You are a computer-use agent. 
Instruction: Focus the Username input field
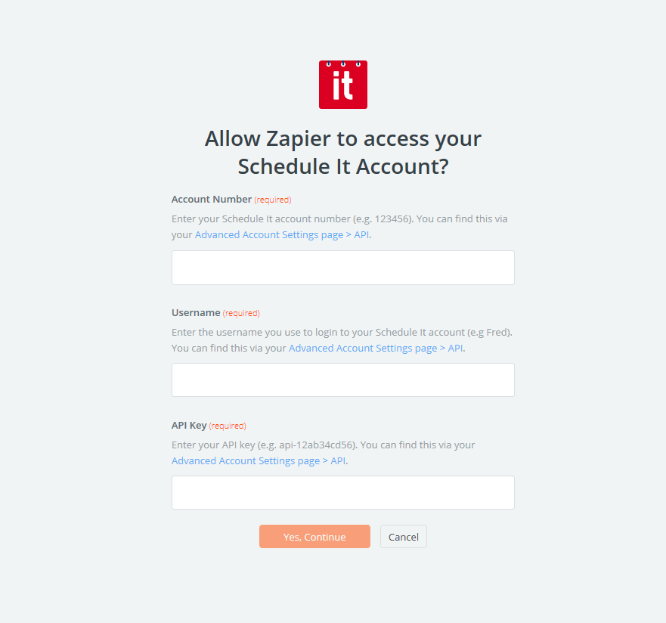(x=343, y=380)
